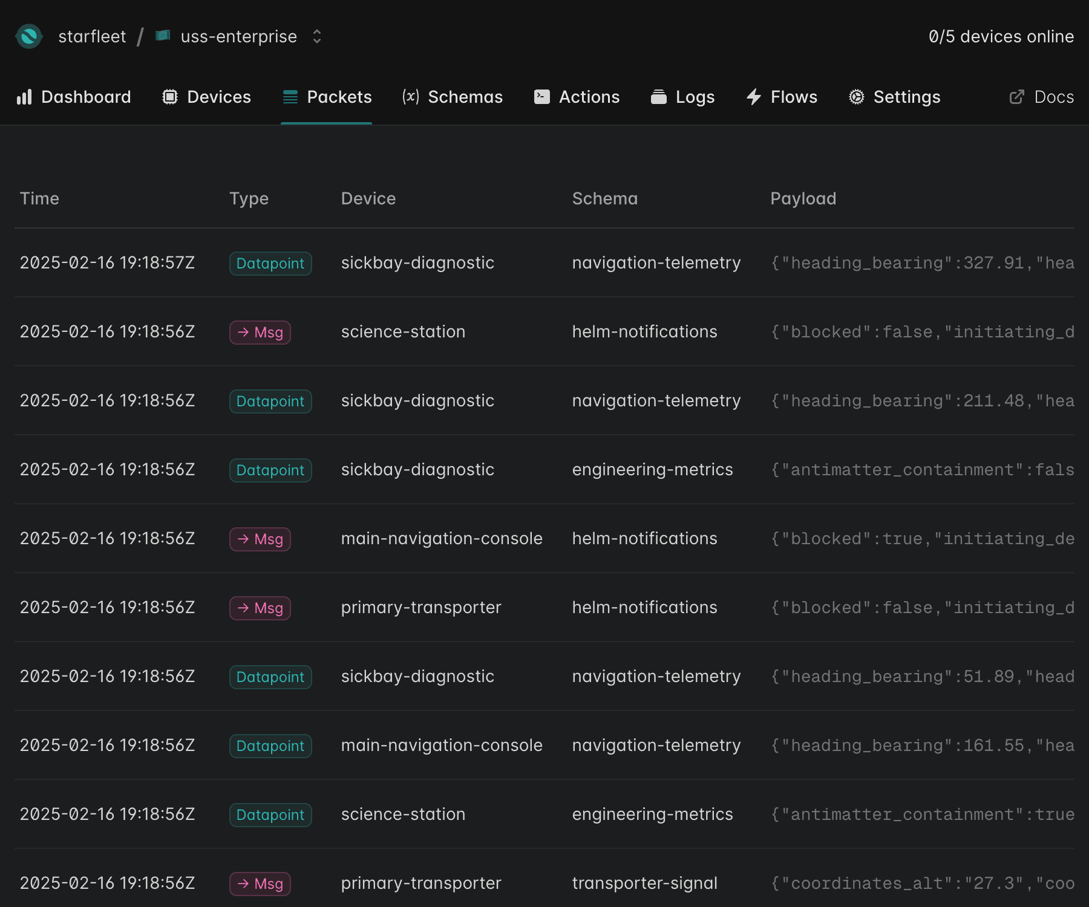Click the starfleet breadcrumb link

click(x=93, y=36)
